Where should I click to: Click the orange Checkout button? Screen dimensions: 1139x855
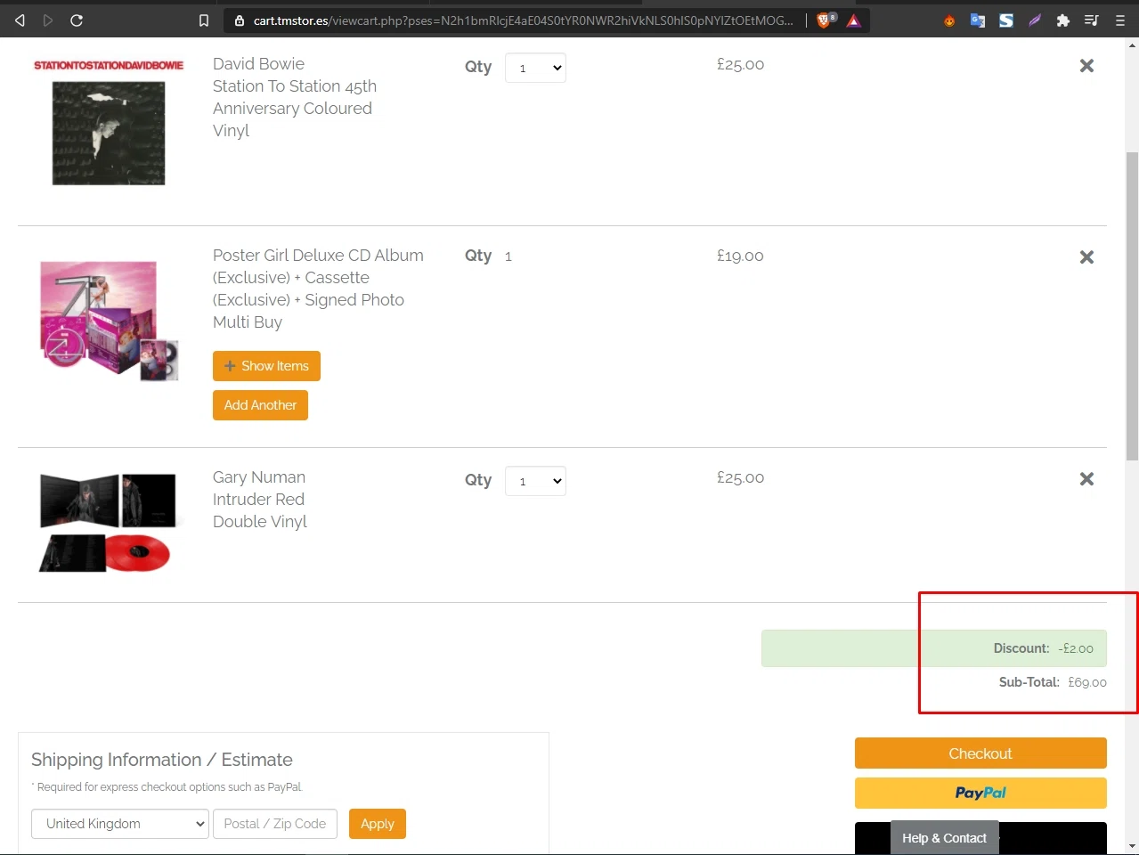[x=980, y=753]
